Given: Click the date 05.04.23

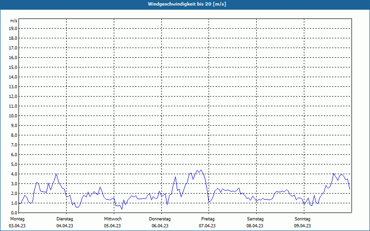Looking at the screenshot, I should [112, 226].
